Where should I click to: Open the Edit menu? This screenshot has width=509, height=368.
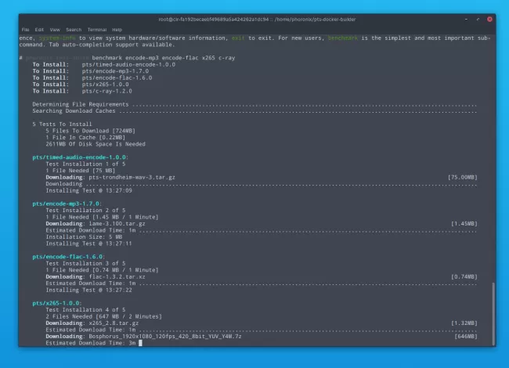(x=39, y=30)
